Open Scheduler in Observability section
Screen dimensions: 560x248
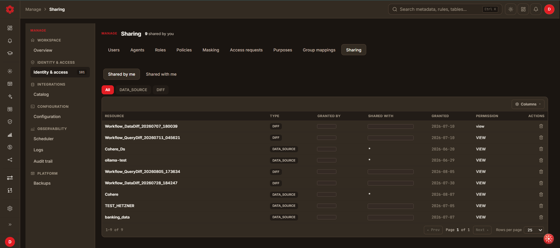click(44, 139)
